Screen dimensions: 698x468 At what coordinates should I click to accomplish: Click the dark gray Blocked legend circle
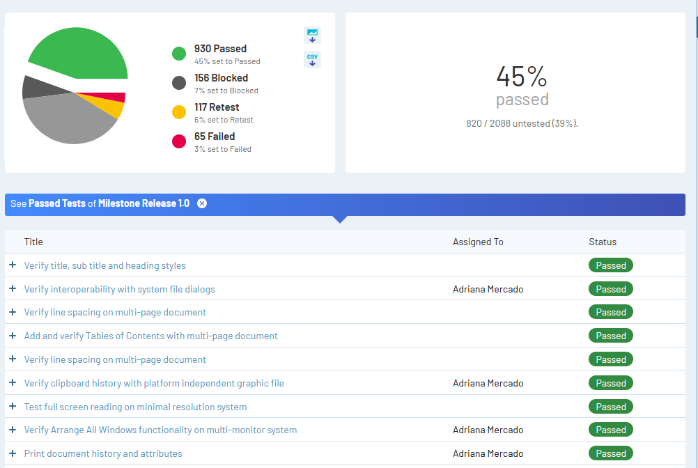point(179,84)
